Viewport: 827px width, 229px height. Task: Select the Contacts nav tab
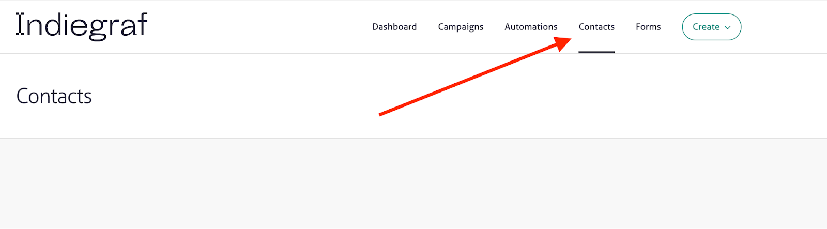point(596,27)
